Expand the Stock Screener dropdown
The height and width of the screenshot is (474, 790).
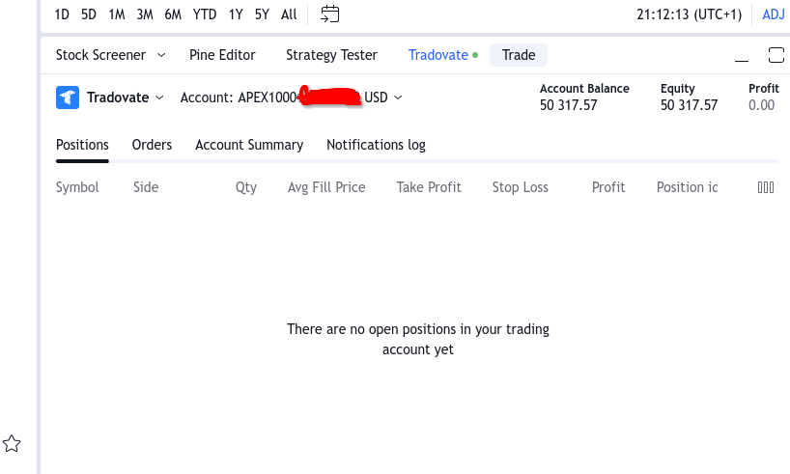pyautogui.click(x=160, y=55)
